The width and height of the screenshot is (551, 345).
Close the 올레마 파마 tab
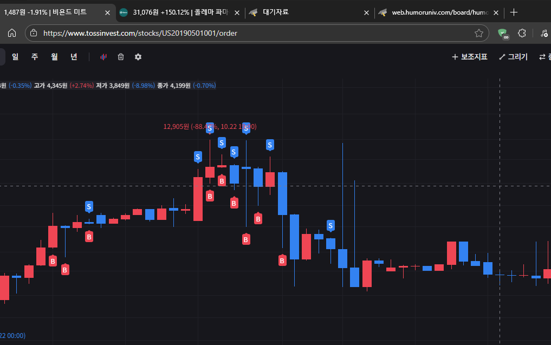click(x=237, y=12)
